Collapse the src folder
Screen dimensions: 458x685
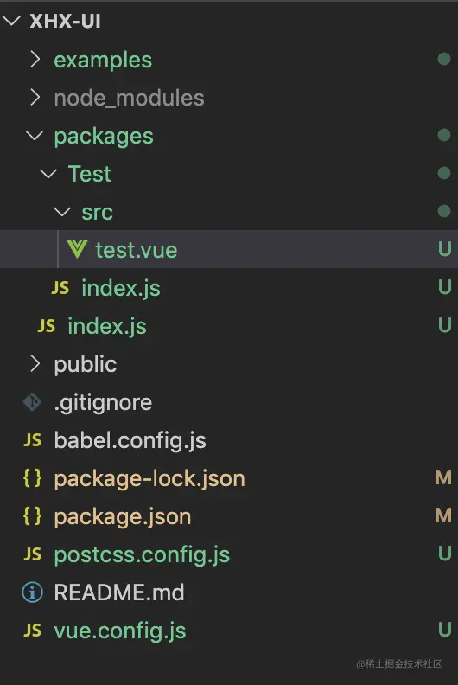(62, 212)
